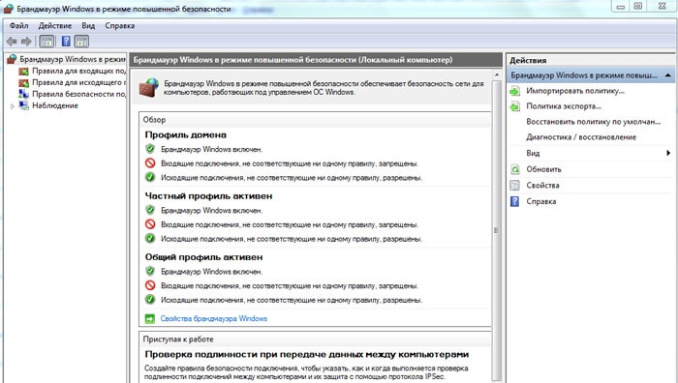
Task: Select Правила для исходящего подключения node
Action: click(78, 82)
